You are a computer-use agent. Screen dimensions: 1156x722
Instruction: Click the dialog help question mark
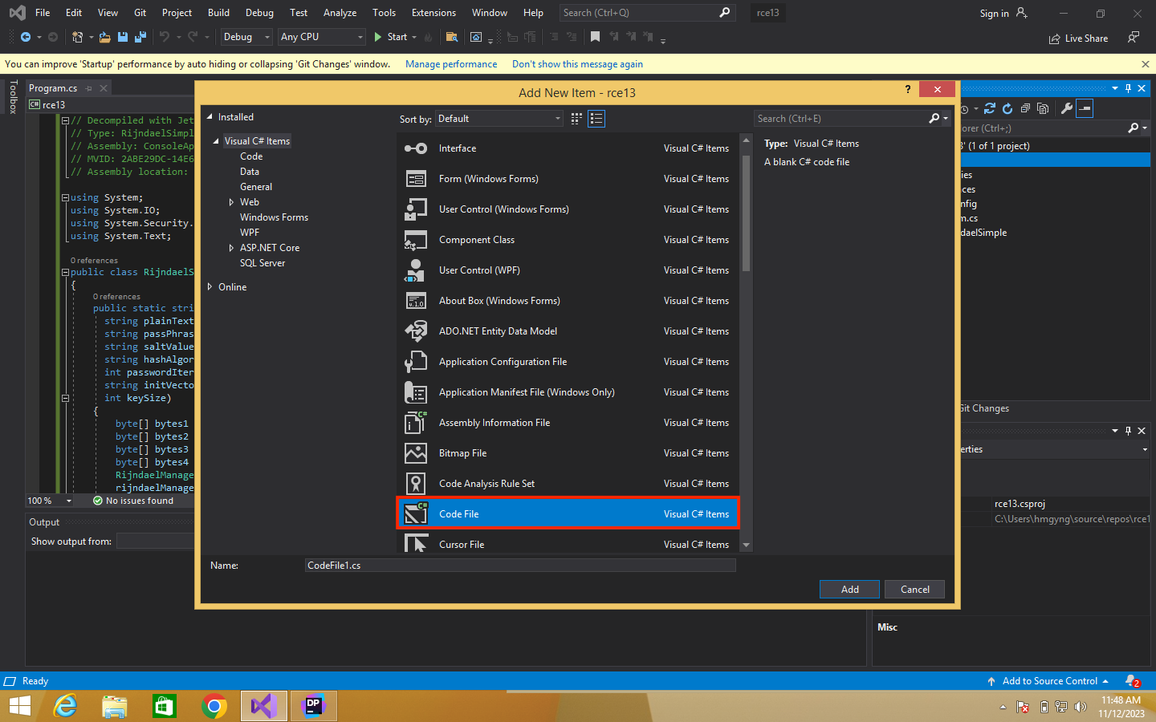908,89
